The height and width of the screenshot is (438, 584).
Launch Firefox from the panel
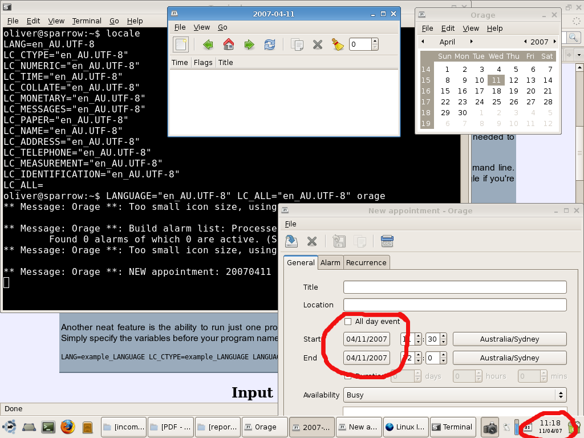coord(68,427)
